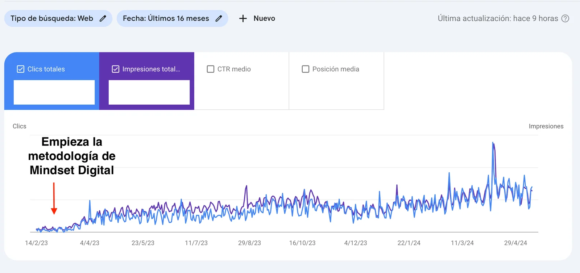This screenshot has width=580, height=273.
Task: Select the CTR medio metric label
Action: click(234, 69)
